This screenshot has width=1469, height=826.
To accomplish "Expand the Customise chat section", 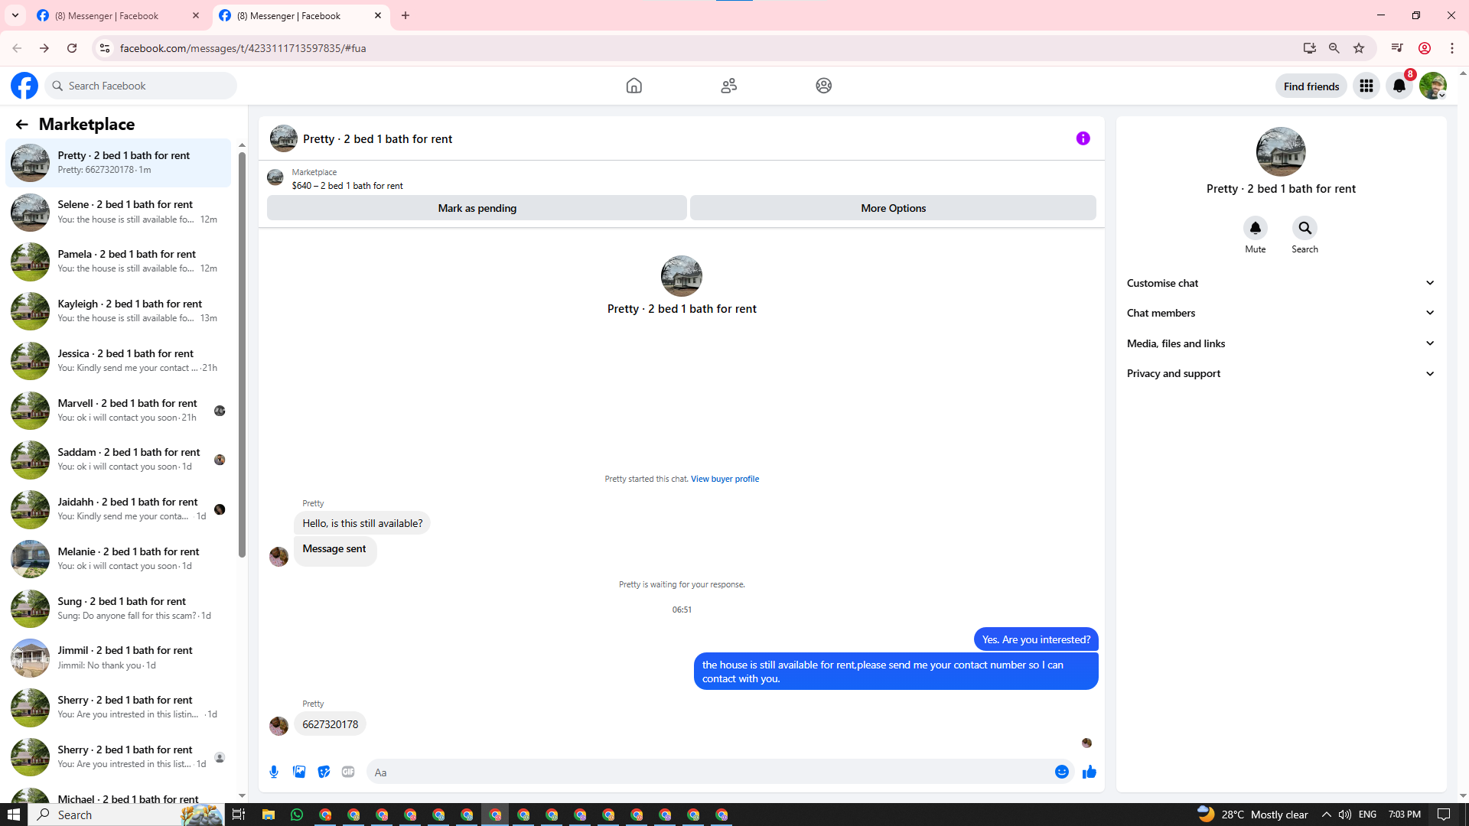I will 1280,283.
